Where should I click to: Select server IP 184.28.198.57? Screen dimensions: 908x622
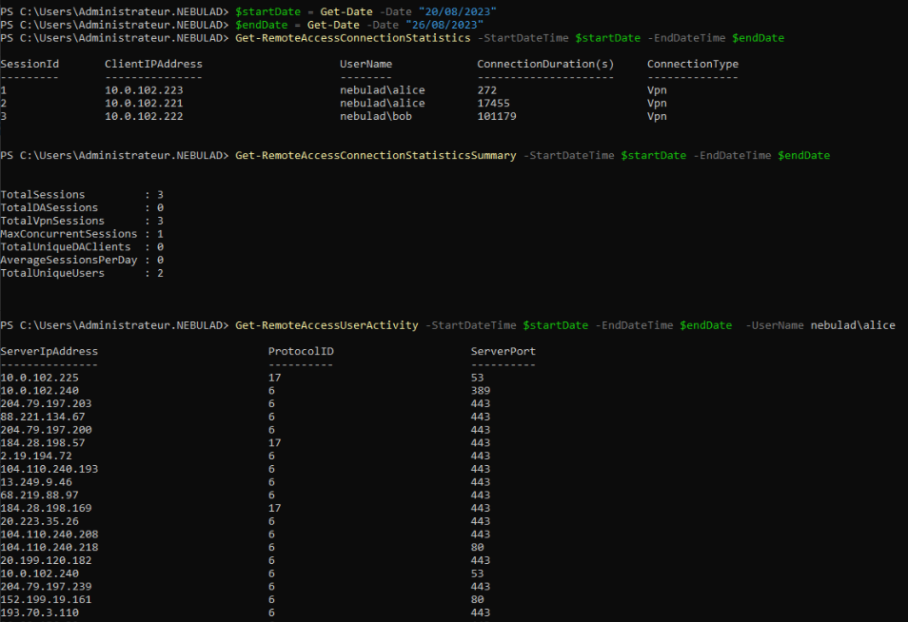click(x=43, y=442)
